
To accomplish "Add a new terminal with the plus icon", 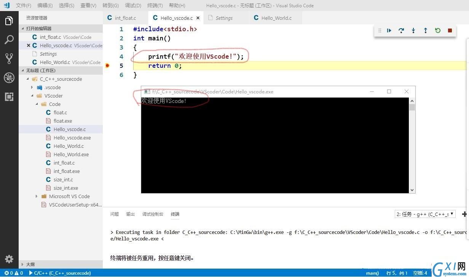I will [464, 214].
